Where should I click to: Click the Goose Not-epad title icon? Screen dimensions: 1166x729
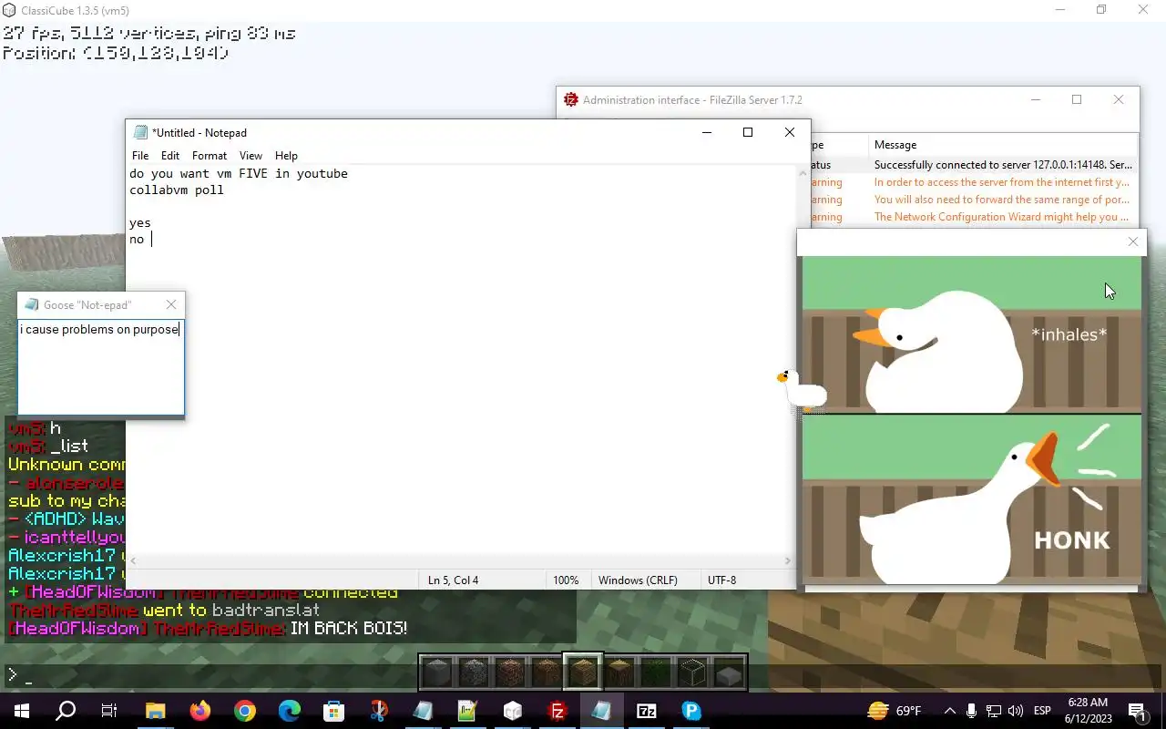click(x=32, y=304)
